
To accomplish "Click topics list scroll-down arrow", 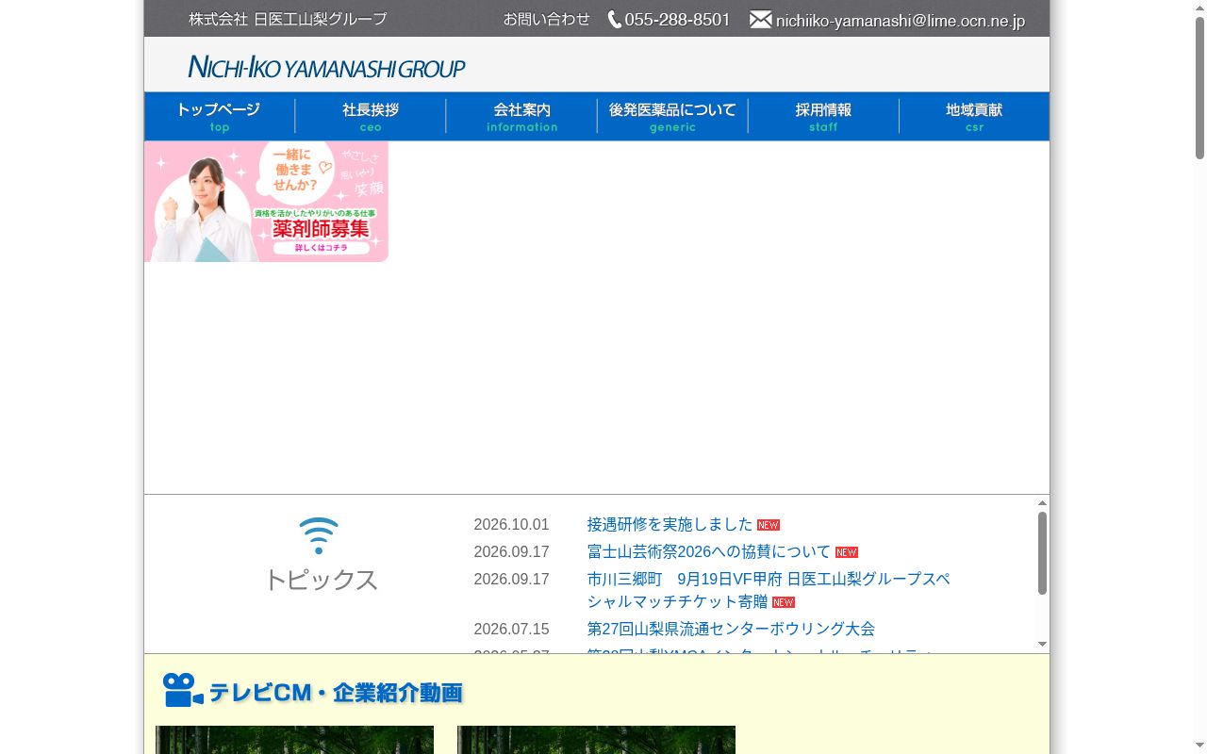I will tap(1042, 644).
